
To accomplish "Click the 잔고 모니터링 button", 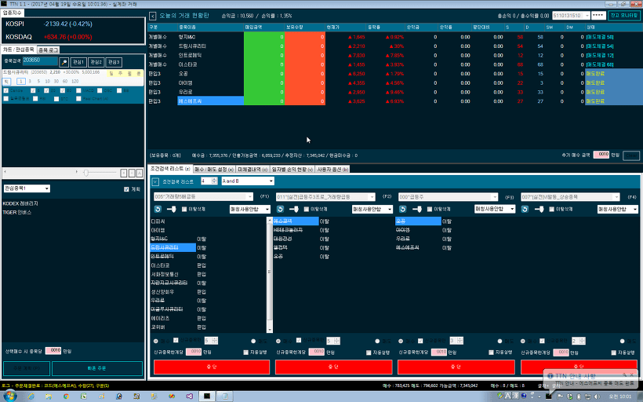I will coord(623,16).
